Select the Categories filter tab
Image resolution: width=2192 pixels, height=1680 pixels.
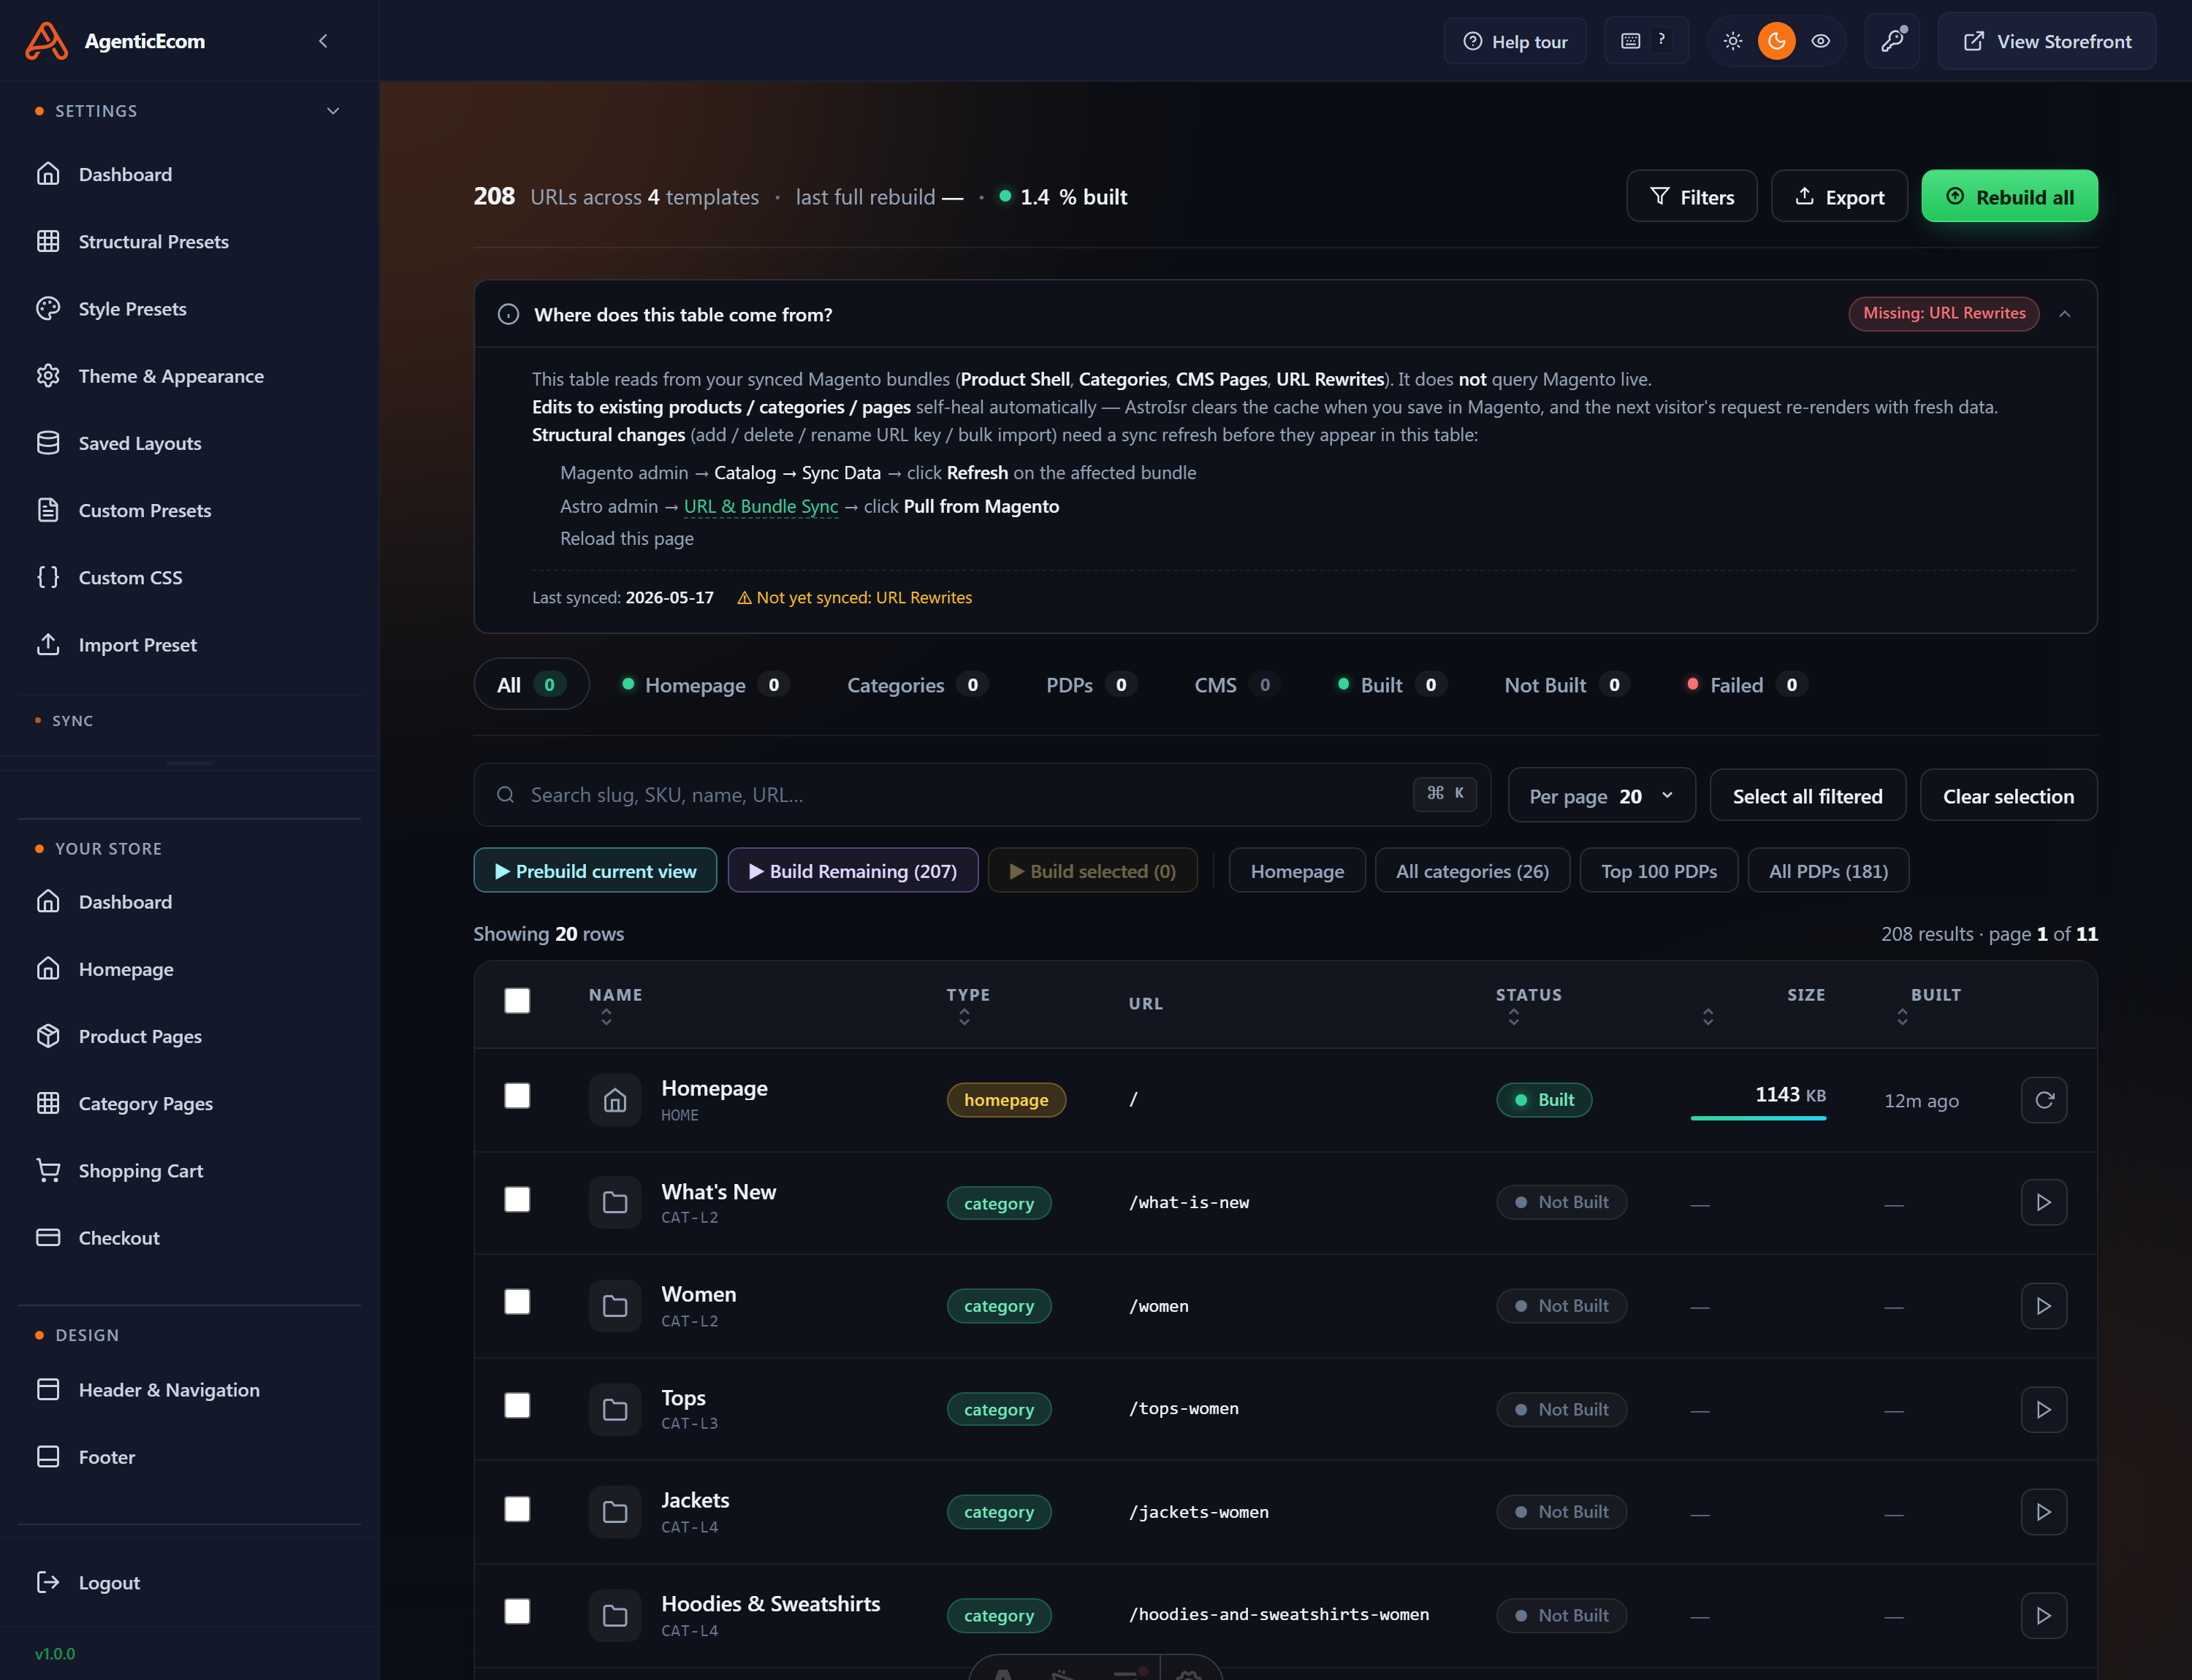tap(918, 685)
